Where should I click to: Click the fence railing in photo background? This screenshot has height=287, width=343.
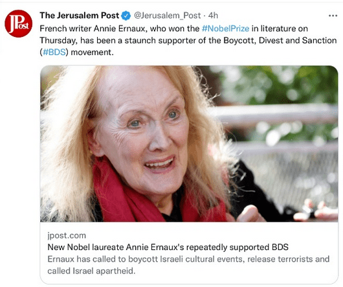274,114
